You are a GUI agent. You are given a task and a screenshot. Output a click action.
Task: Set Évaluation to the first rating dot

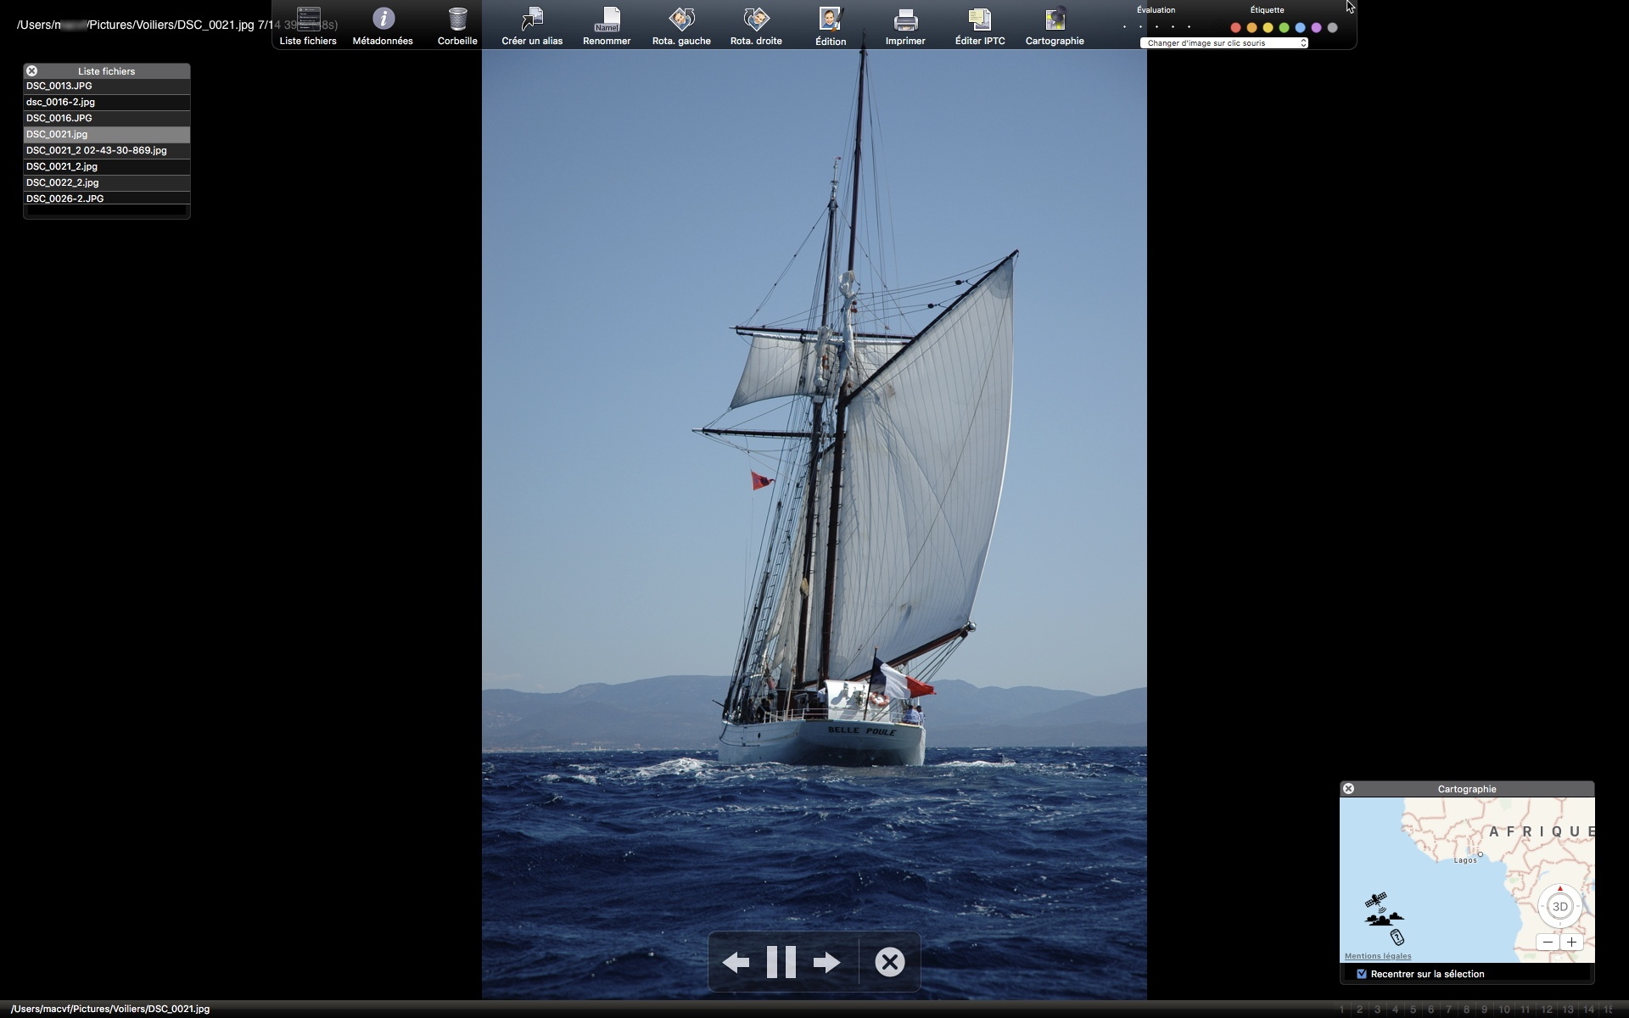point(1124,27)
